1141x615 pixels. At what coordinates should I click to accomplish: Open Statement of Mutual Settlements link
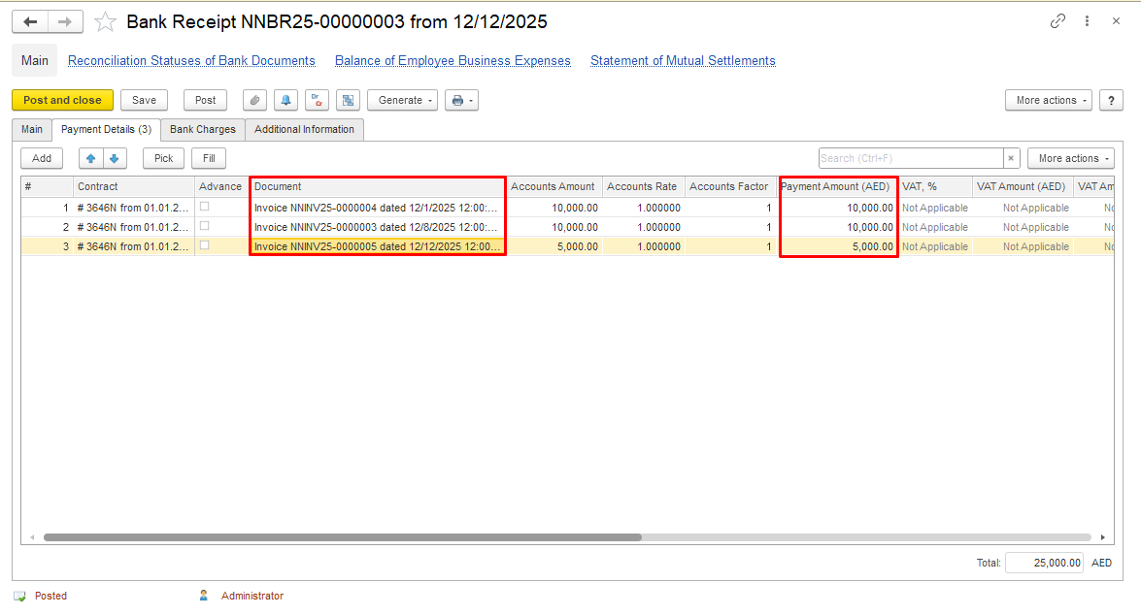[x=683, y=61]
